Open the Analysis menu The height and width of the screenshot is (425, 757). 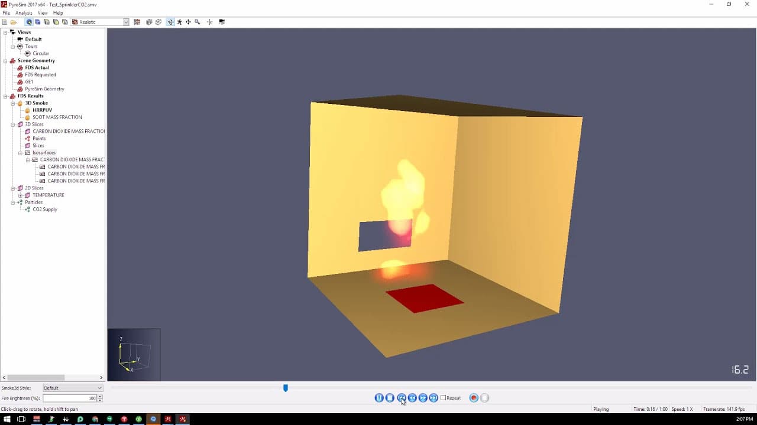coord(23,12)
